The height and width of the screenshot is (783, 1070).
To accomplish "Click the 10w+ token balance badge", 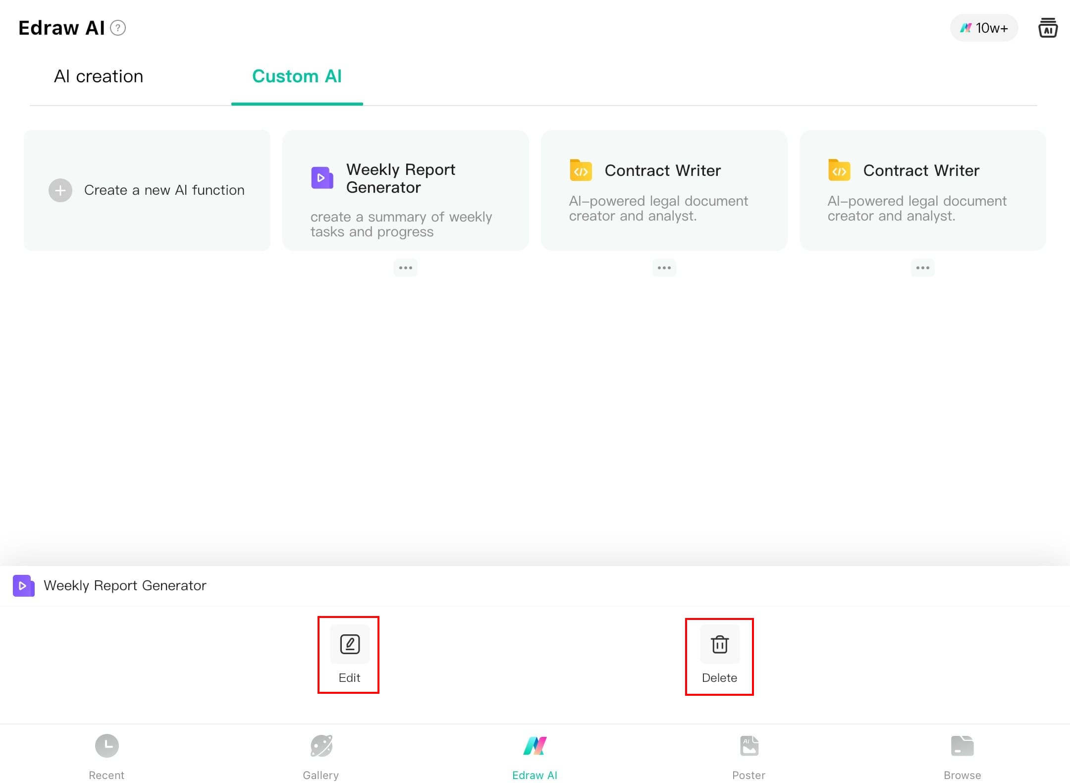I will (x=984, y=28).
